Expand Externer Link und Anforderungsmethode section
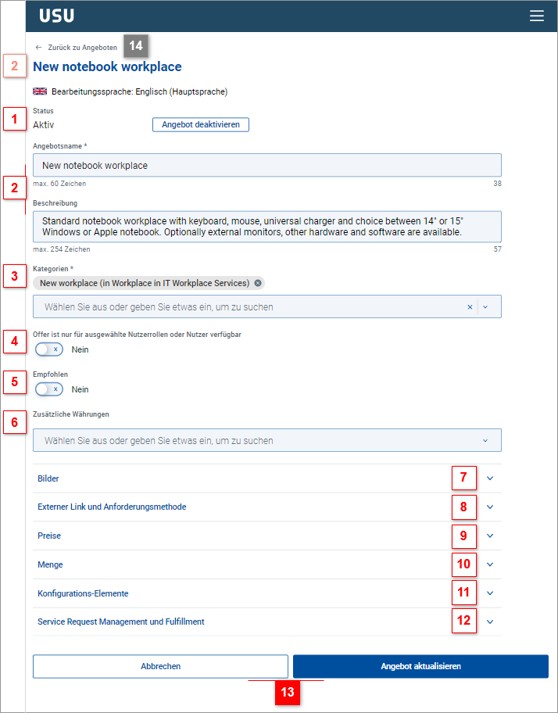The image size is (558, 713). 490,507
